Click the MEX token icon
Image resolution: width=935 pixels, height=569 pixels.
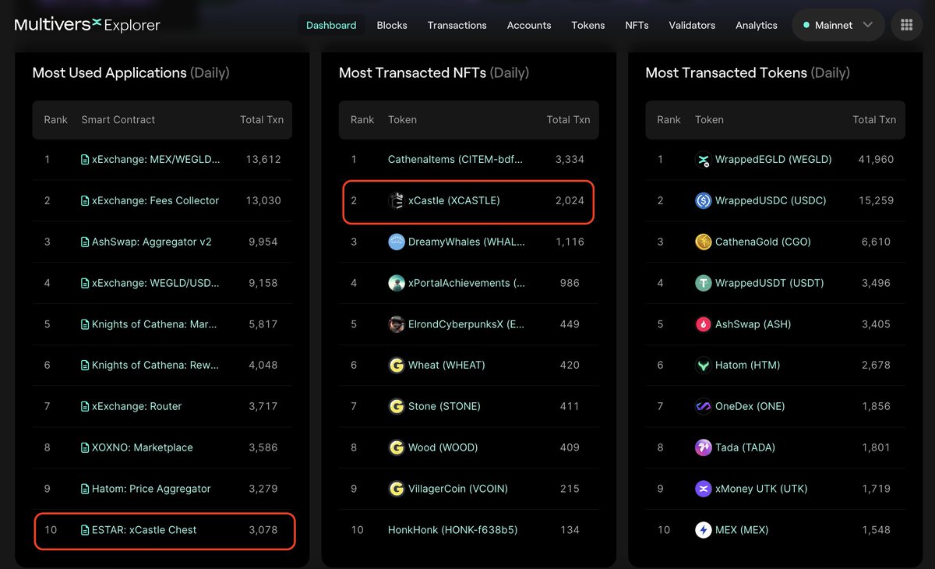tap(703, 530)
